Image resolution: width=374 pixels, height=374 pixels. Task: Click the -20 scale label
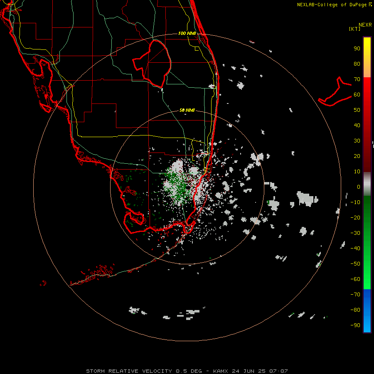tap(355, 218)
